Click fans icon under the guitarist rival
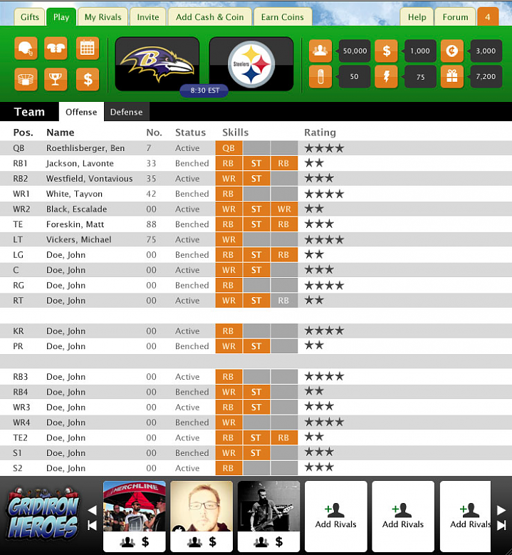 261,541
